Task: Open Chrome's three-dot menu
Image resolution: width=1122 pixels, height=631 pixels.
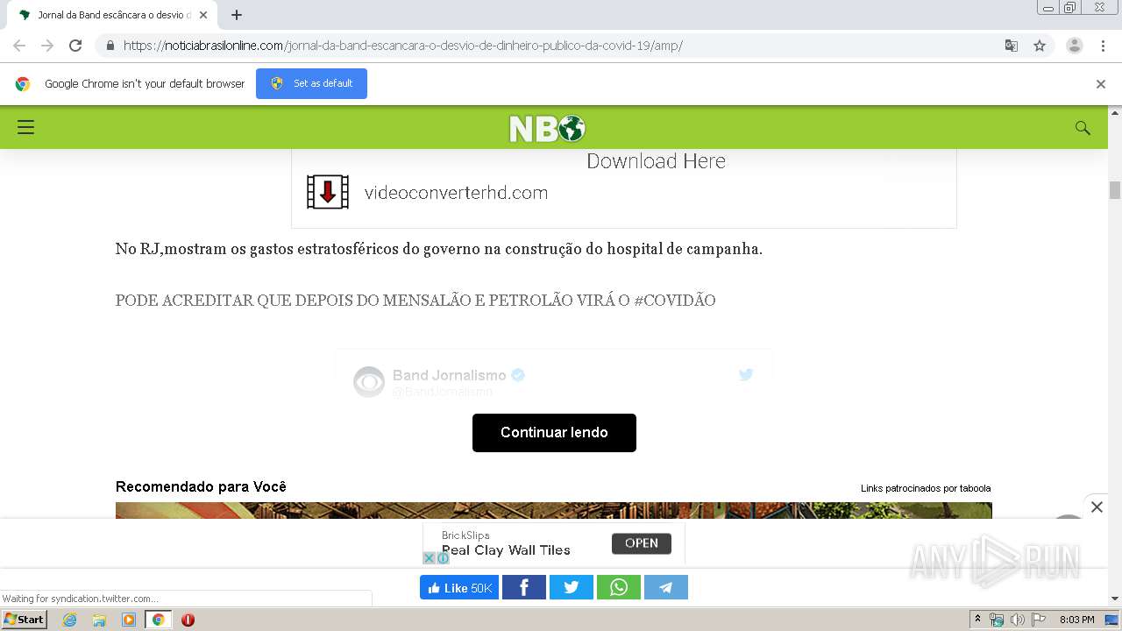Action: click(x=1103, y=46)
